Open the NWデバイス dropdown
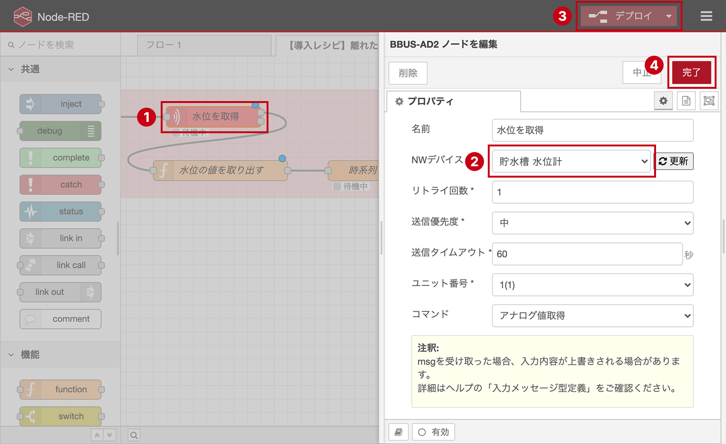The width and height of the screenshot is (726, 444). [x=572, y=161]
